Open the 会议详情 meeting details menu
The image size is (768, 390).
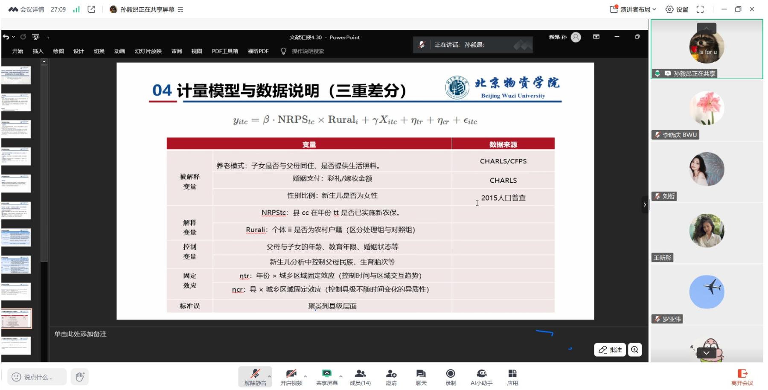click(26, 9)
